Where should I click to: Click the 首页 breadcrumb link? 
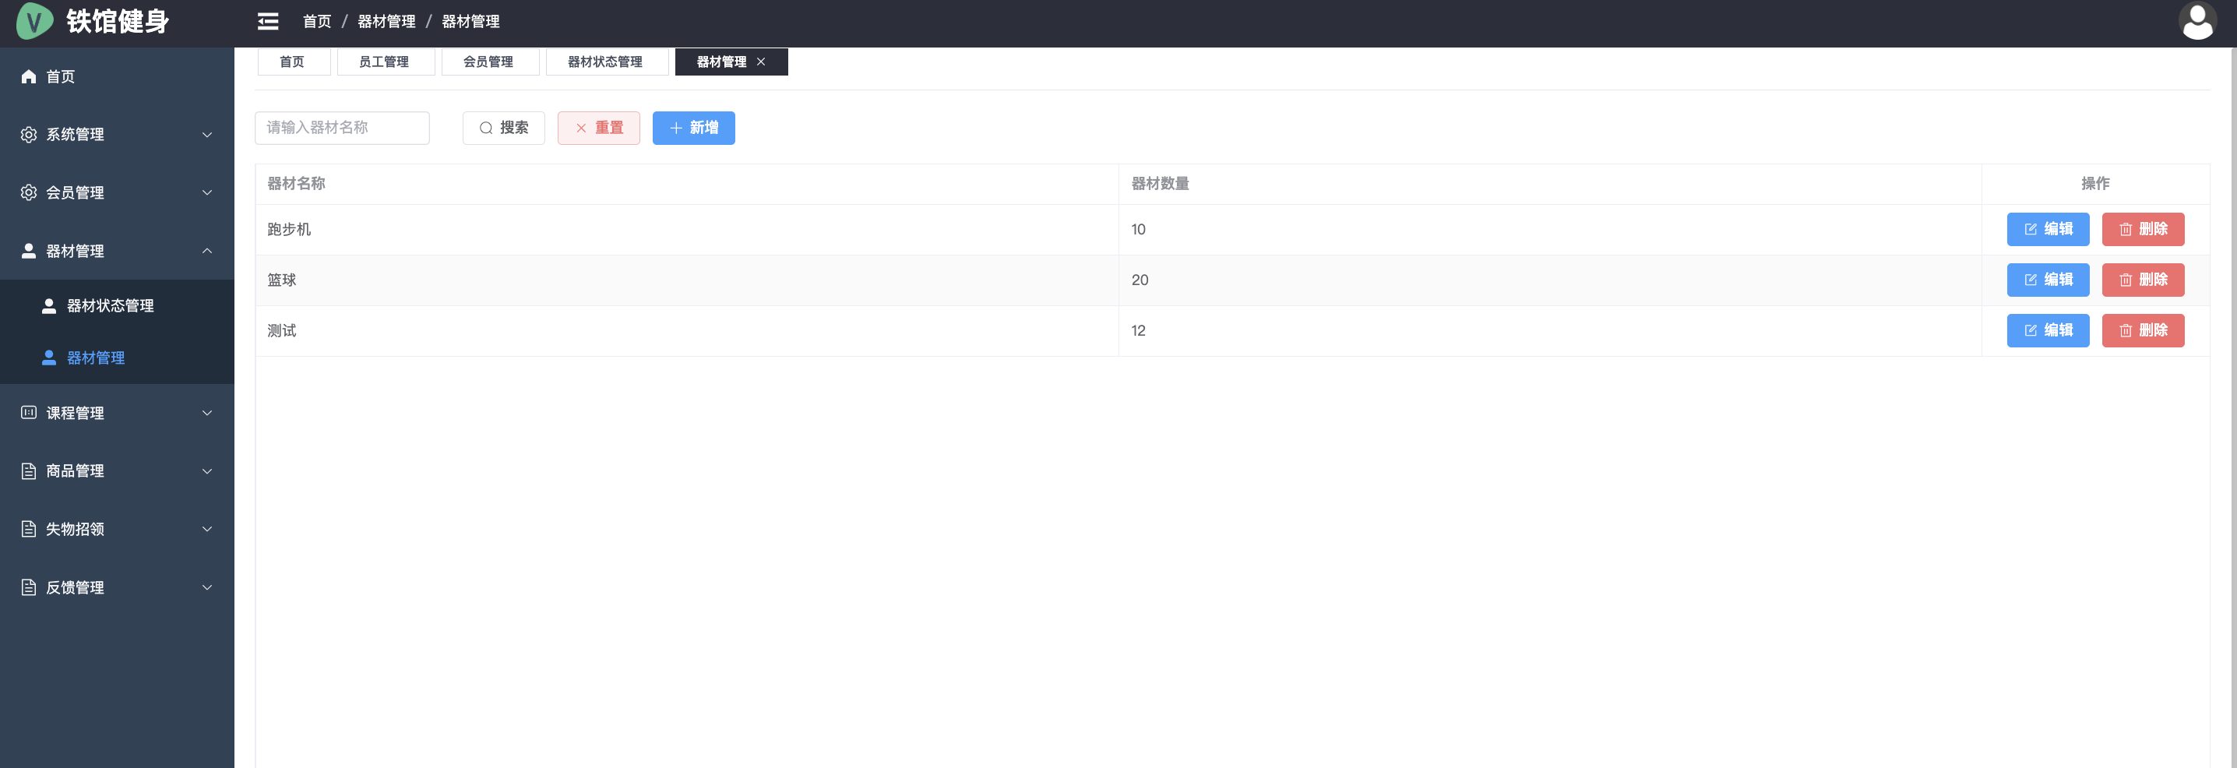(x=317, y=22)
